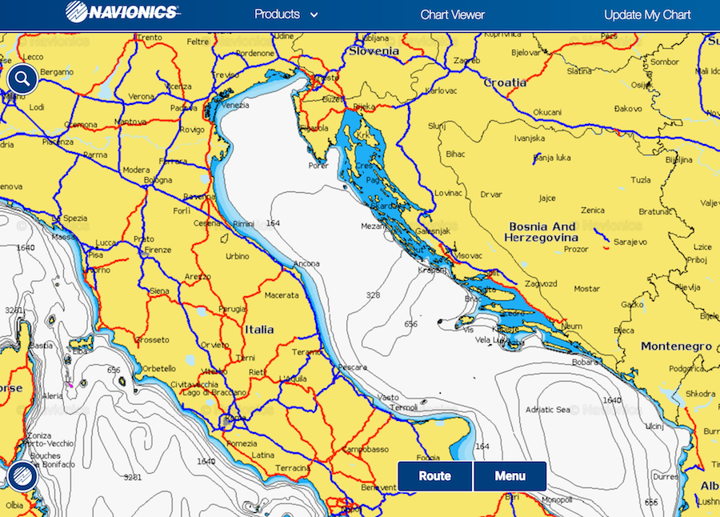The image size is (720, 517).
Task: Click the 328 depth sounding marker
Action: coord(373,295)
